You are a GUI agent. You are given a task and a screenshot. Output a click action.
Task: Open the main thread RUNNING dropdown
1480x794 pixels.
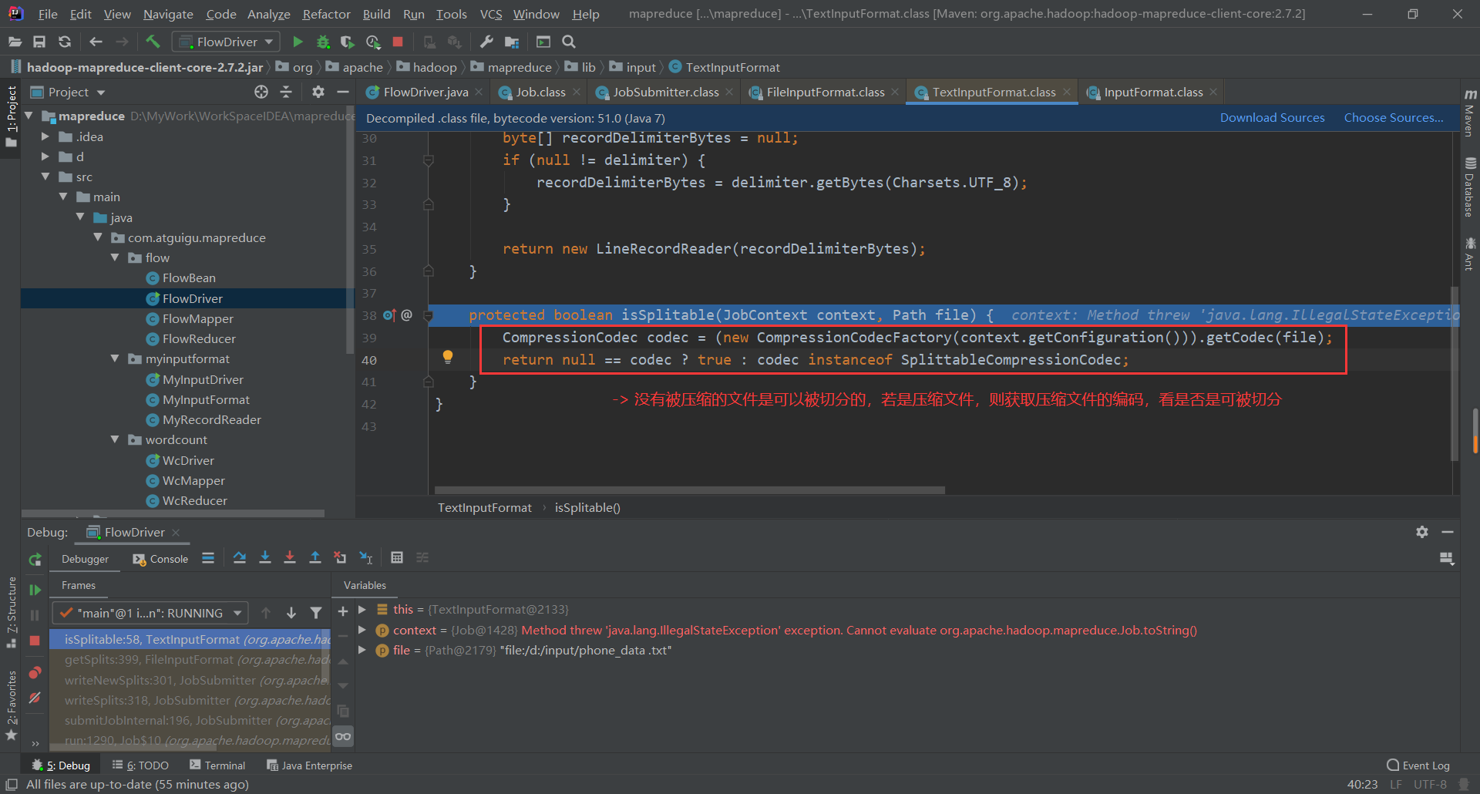(x=150, y=613)
